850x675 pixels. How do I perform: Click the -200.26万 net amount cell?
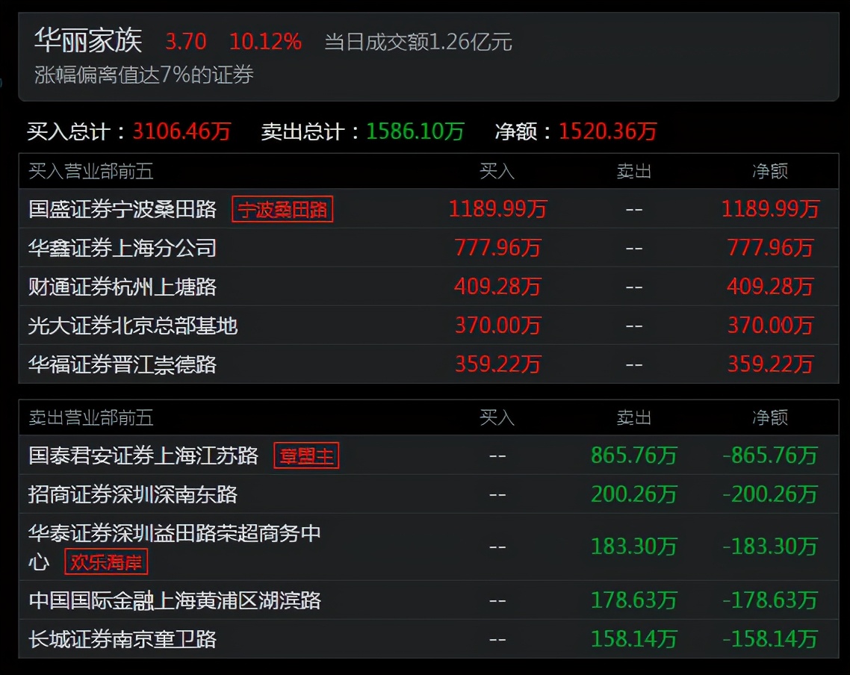(x=770, y=494)
